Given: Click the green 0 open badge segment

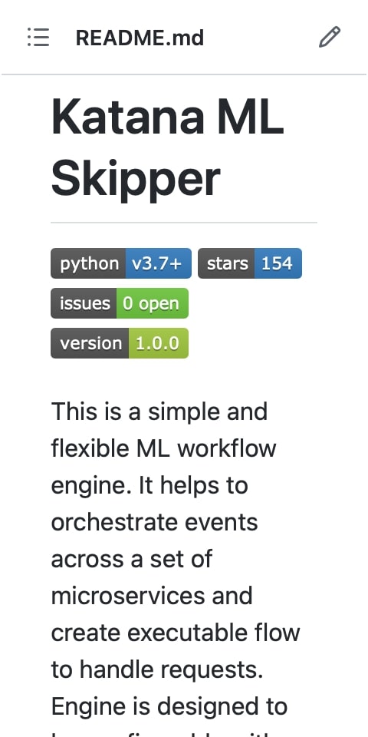Looking at the screenshot, I should coord(153,303).
